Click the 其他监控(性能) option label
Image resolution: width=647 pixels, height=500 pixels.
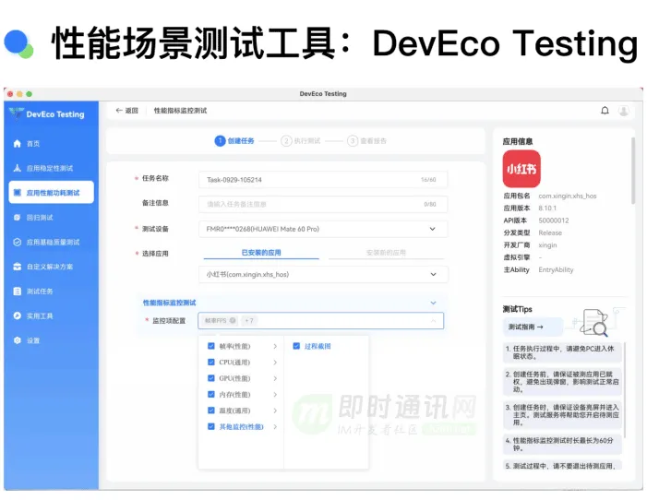(x=242, y=427)
